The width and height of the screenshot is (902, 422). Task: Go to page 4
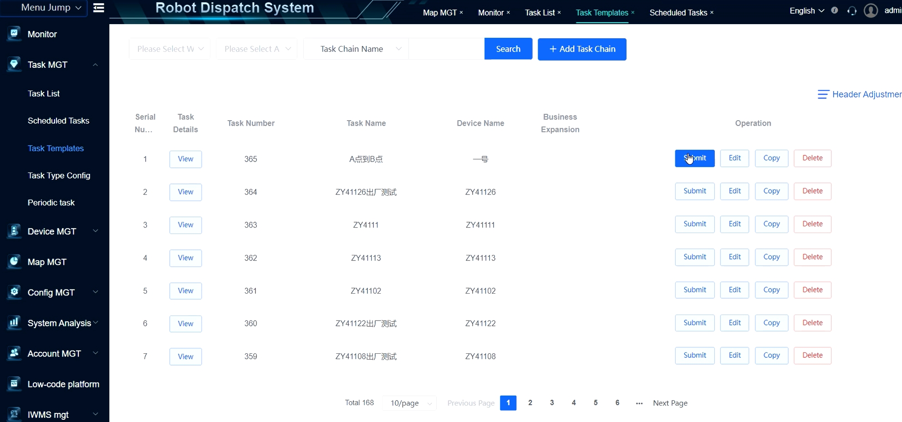574,403
